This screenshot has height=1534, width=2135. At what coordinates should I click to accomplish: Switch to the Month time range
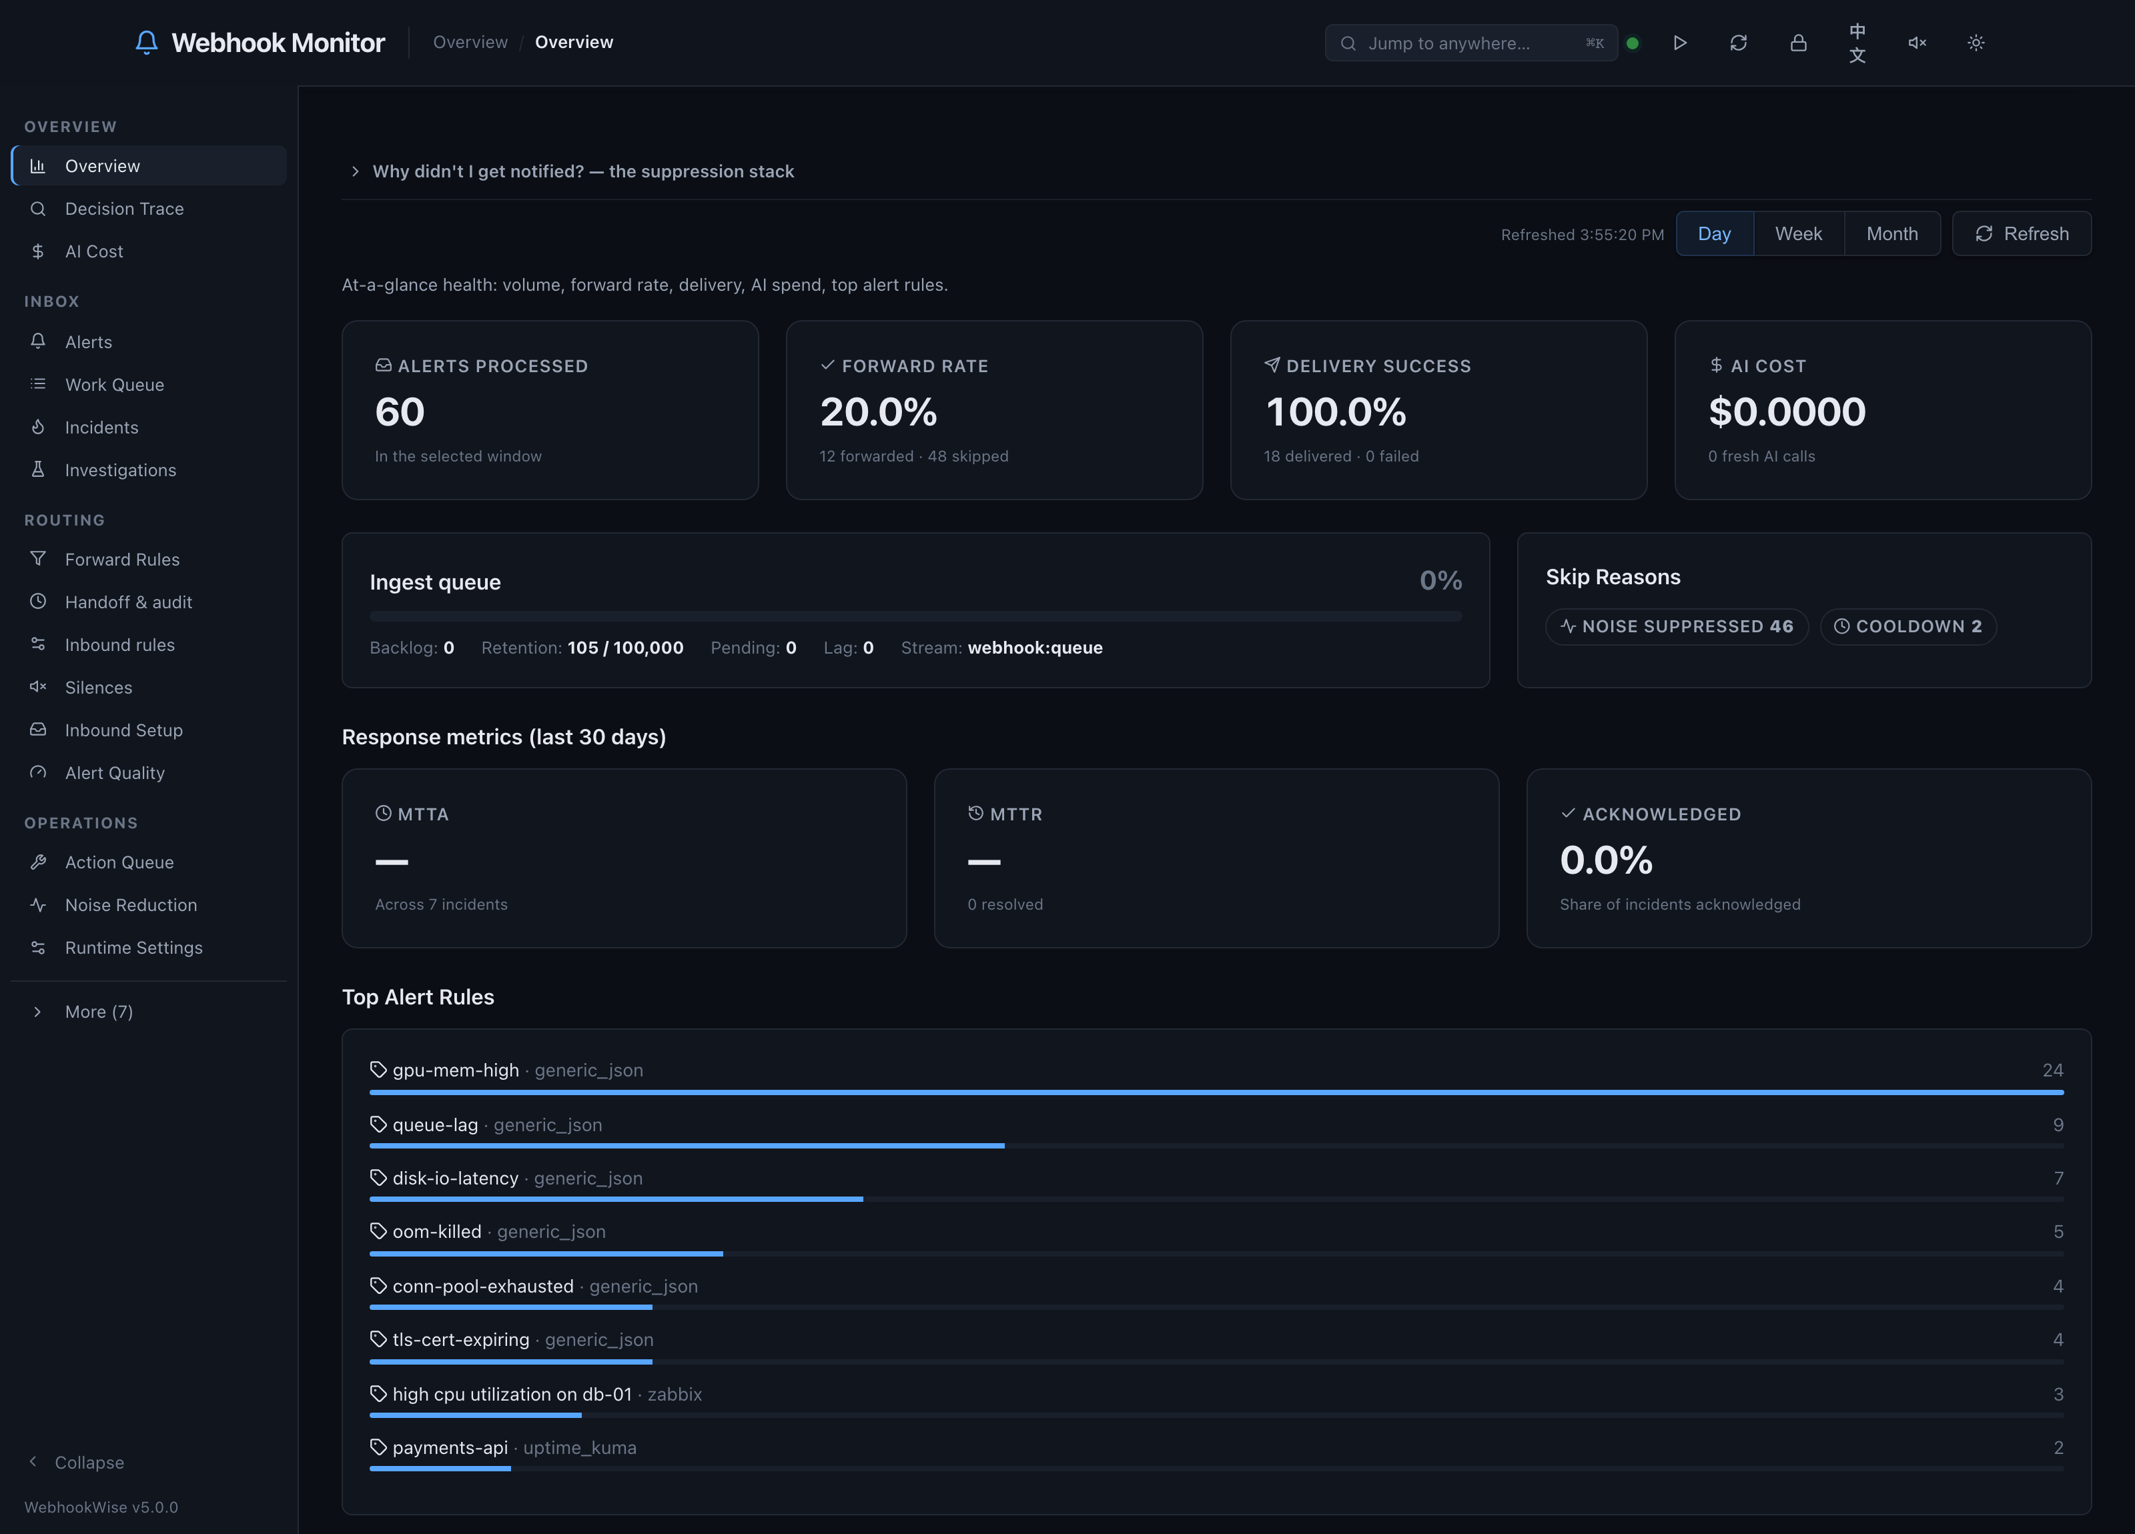pyautogui.click(x=1892, y=233)
